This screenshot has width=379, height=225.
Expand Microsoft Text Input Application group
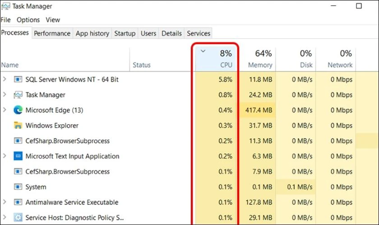click(5, 156)
